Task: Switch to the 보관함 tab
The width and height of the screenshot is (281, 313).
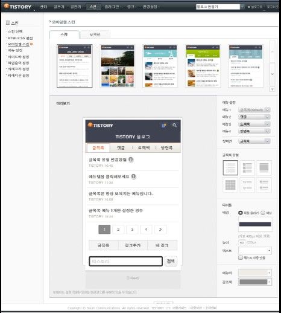Action: click(95, 34)
